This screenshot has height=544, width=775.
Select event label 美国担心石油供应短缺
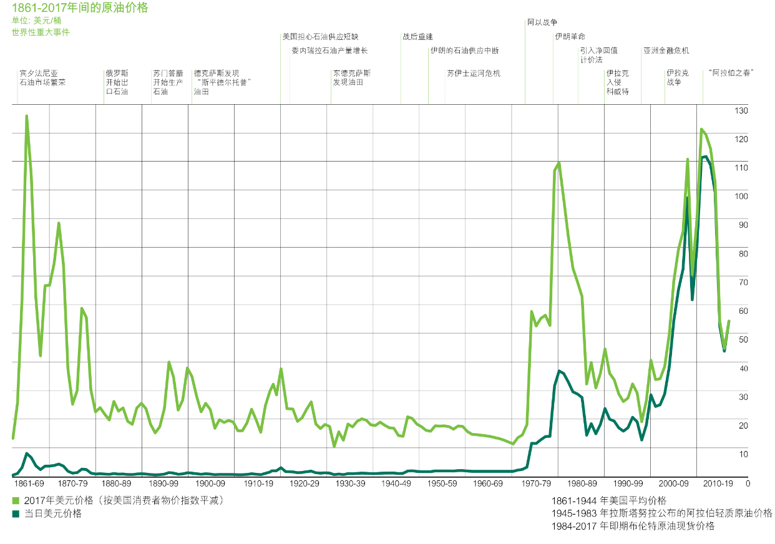320,37
